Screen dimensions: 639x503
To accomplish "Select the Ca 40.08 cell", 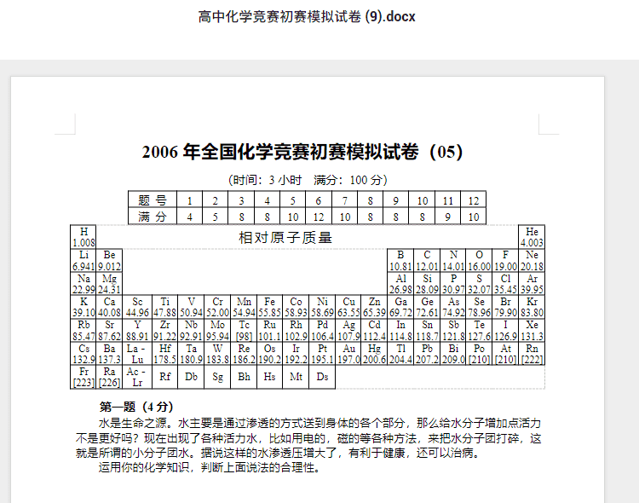I will (109, 307).
